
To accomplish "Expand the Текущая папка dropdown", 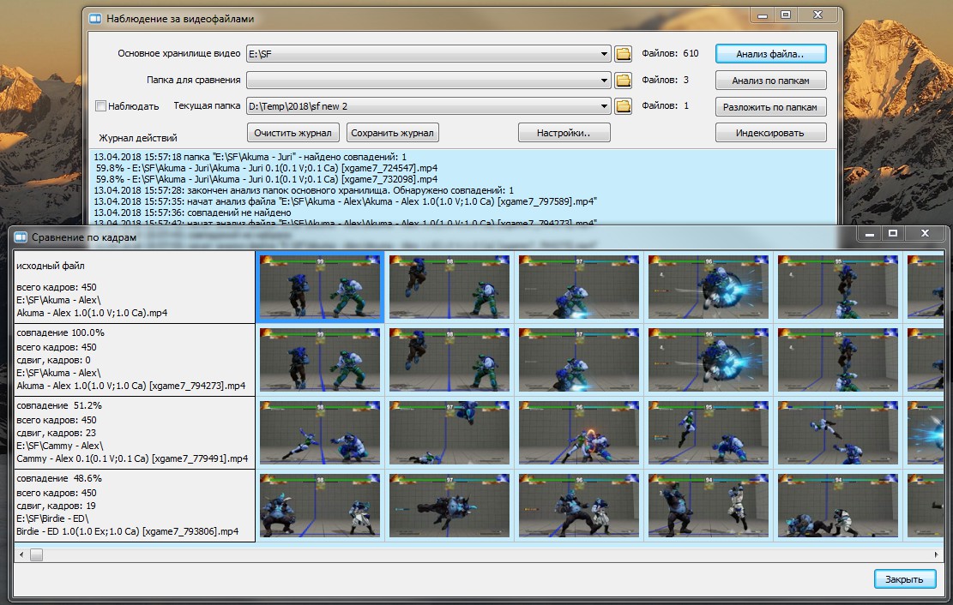I will 604,105.
